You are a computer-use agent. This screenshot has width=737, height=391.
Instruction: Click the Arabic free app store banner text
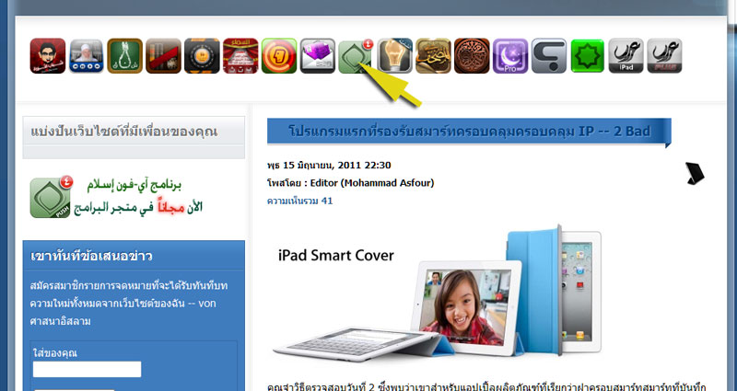[x=139, y=197]
